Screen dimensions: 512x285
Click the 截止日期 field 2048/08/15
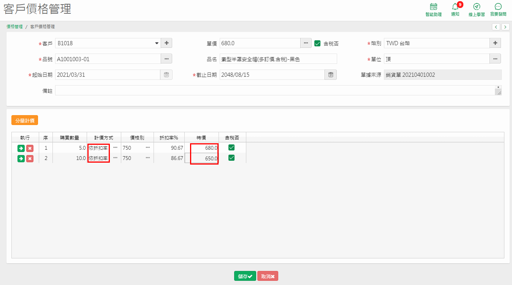click(x=272, y=74)
